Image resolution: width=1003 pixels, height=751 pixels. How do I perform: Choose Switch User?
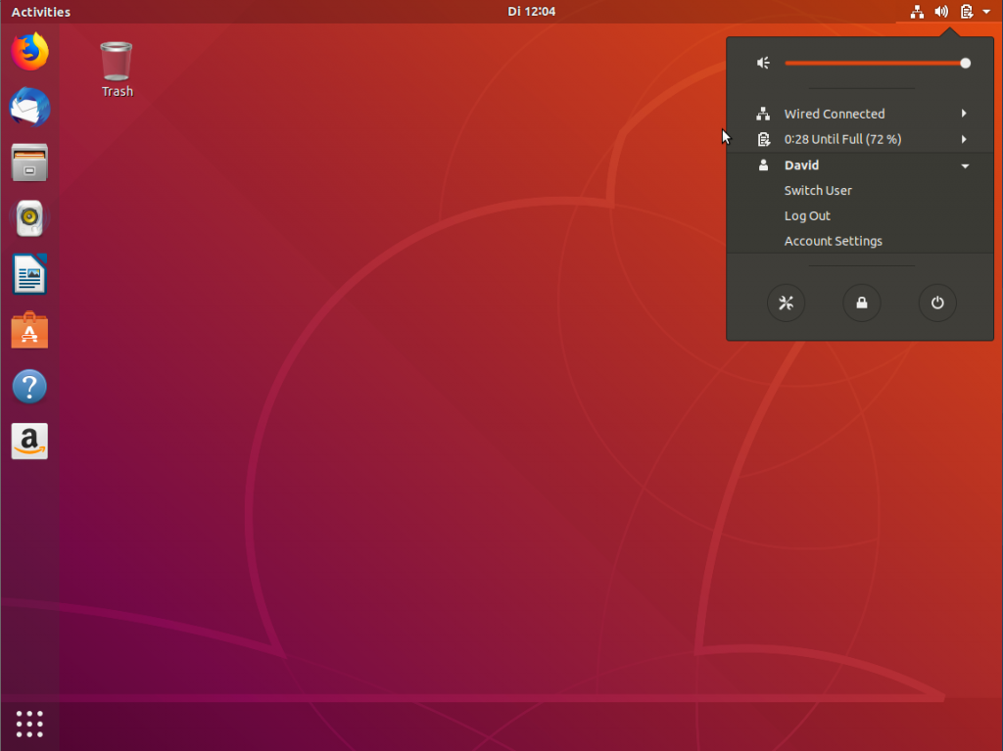[860, 191]
